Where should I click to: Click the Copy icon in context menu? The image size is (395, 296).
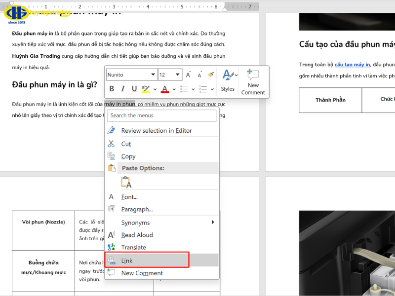111,156
